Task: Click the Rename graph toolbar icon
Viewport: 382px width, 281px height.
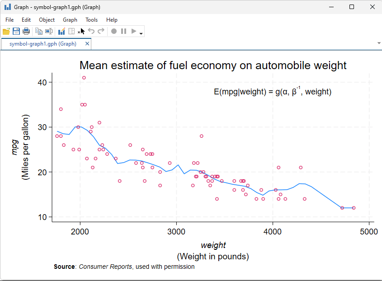Action: (49, 31)
